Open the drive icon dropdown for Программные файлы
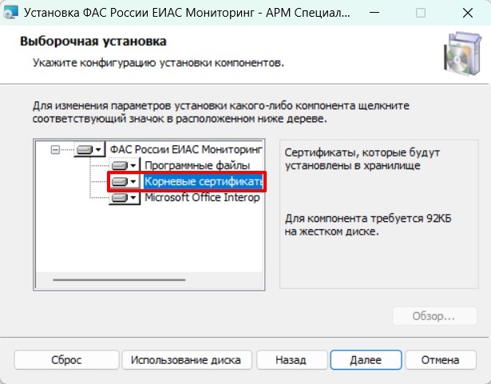The image size is (491, 384). [125, 165]
